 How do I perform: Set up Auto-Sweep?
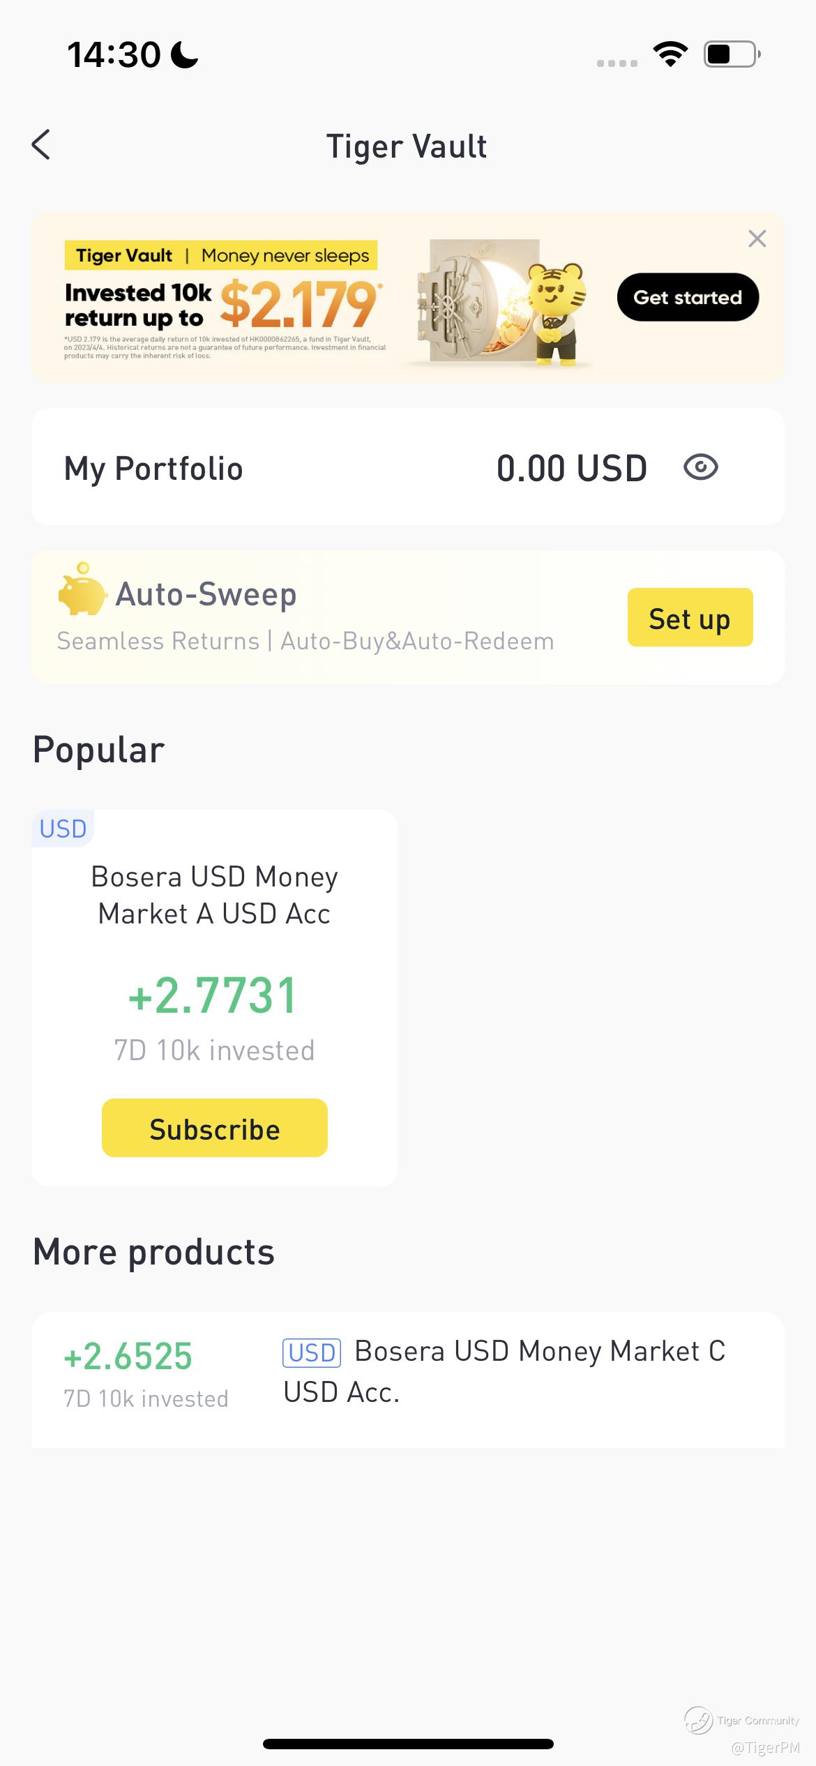point(690,617)
